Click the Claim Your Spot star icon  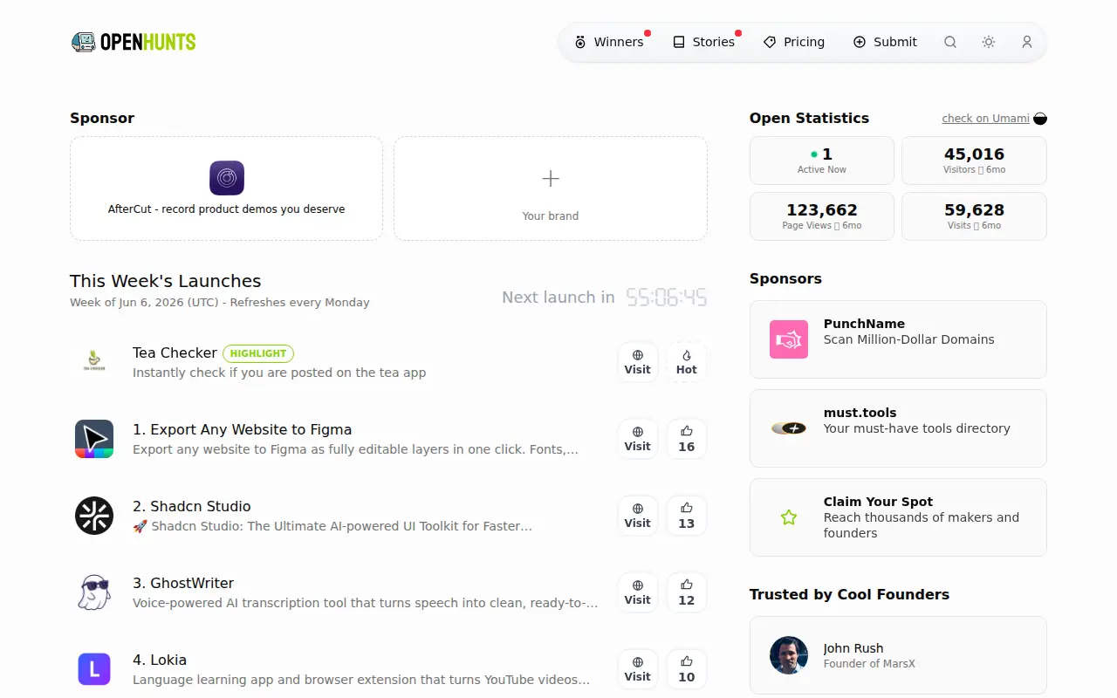click(x=789, y=517)
